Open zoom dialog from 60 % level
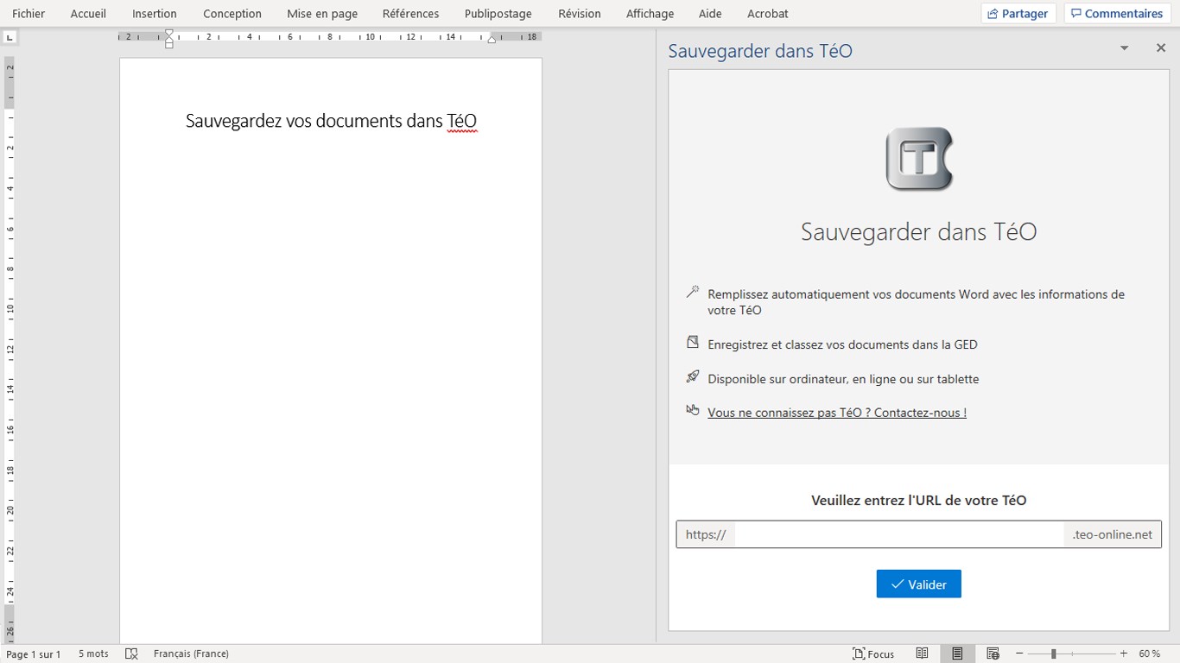1180x663 pixels. (1150, 654)
